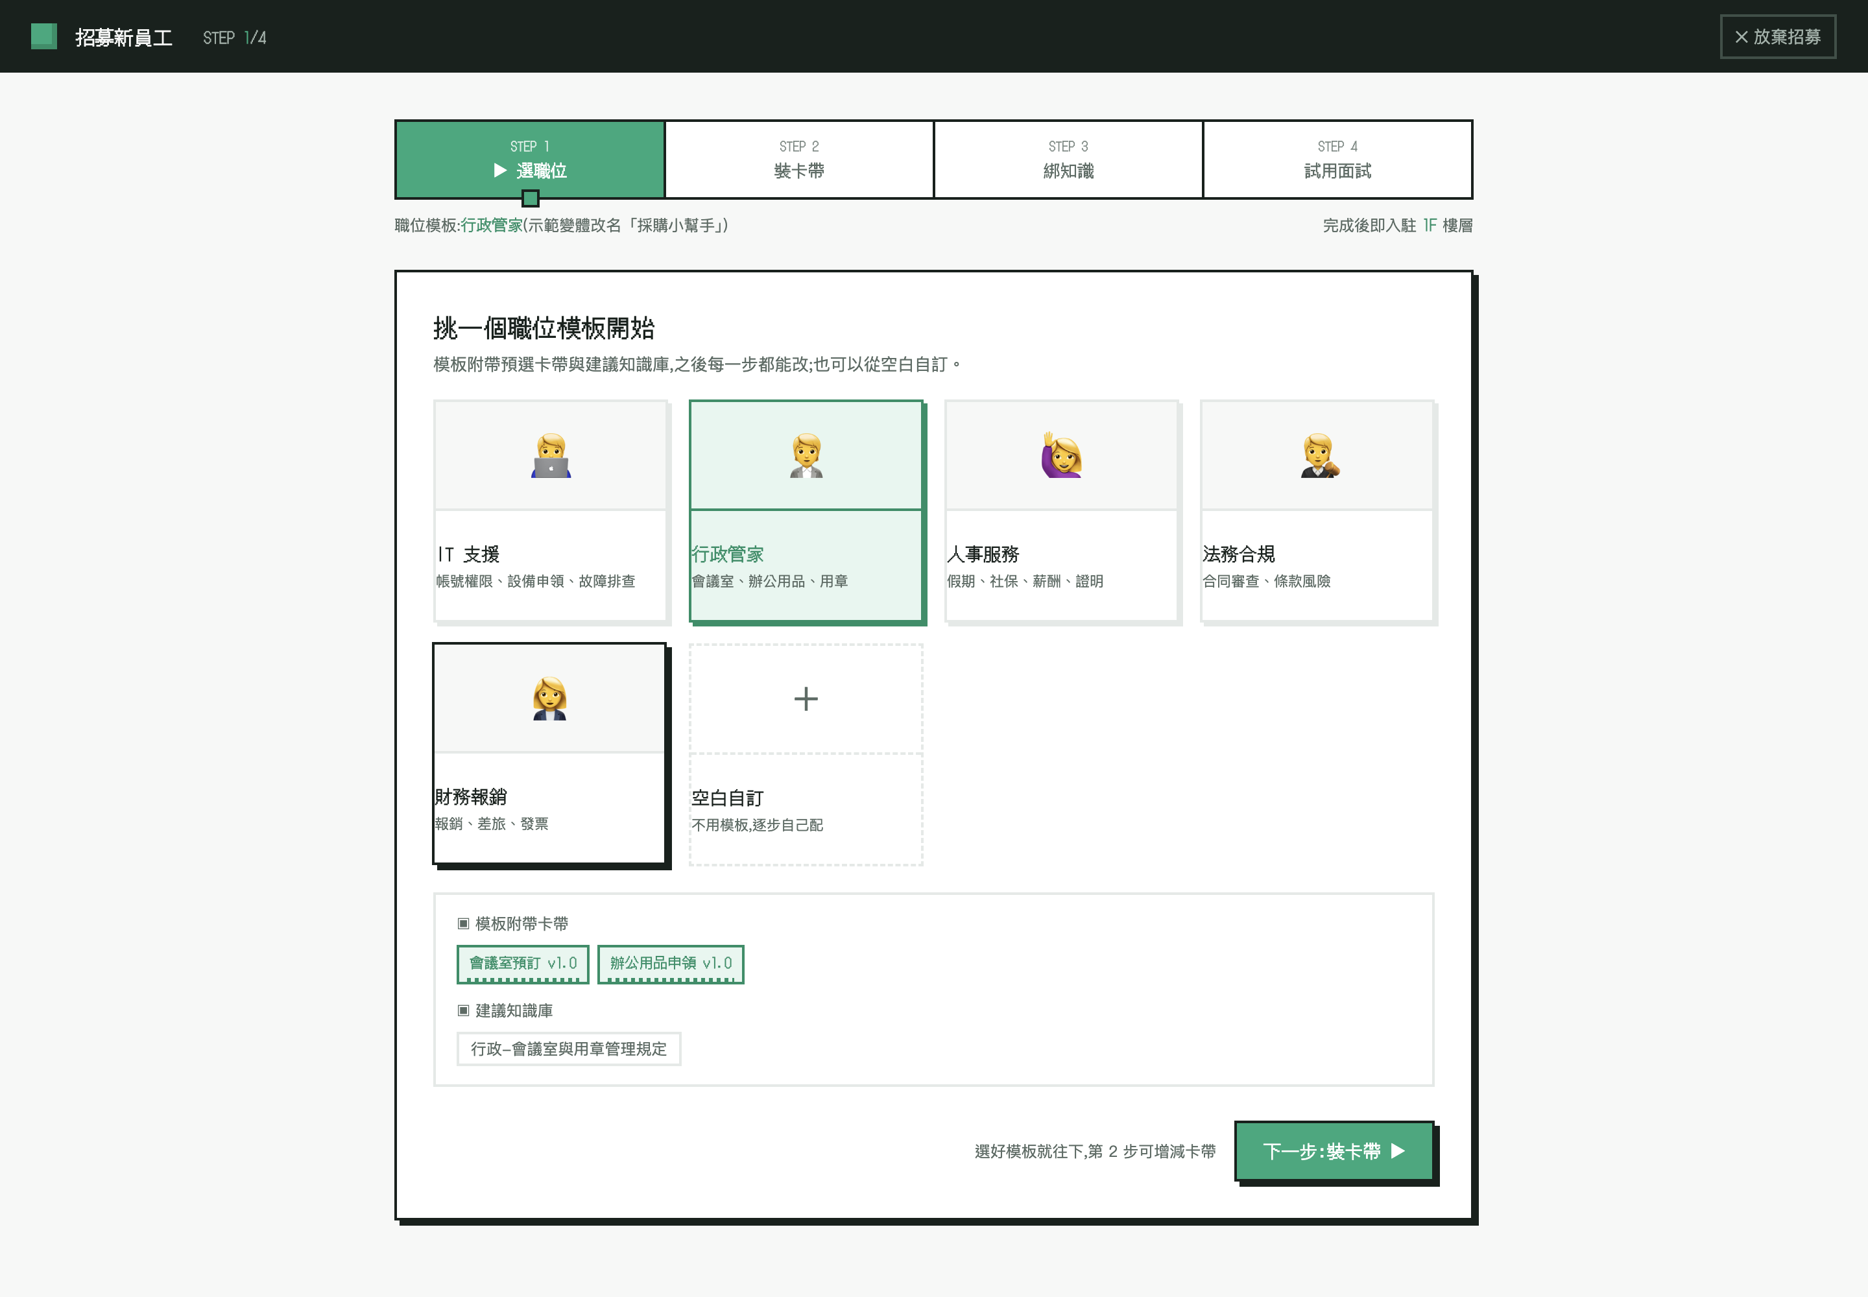Screen dimensions: 1868x1297
Task: Click 不用模板,逐步自己配 description
Action: pos(757,825)
